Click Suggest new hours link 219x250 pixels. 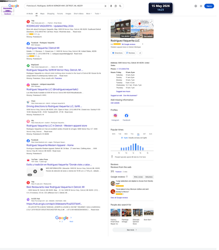pyautogui.click(x=123, y=91)
